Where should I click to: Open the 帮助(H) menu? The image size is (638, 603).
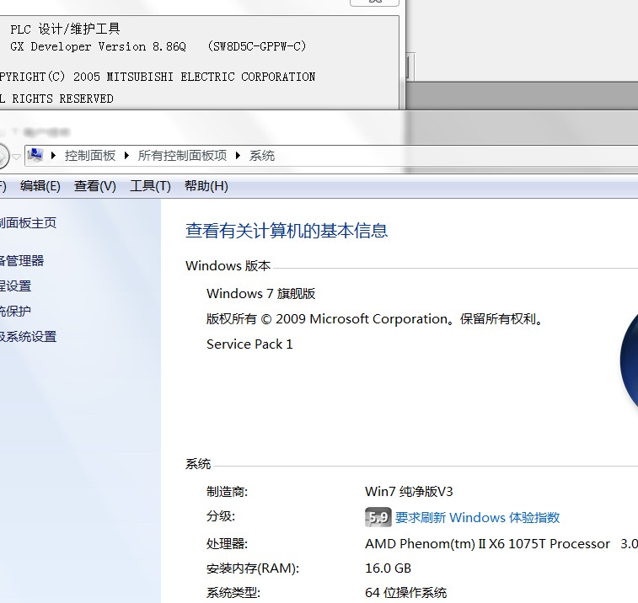[x=206, y=186]
